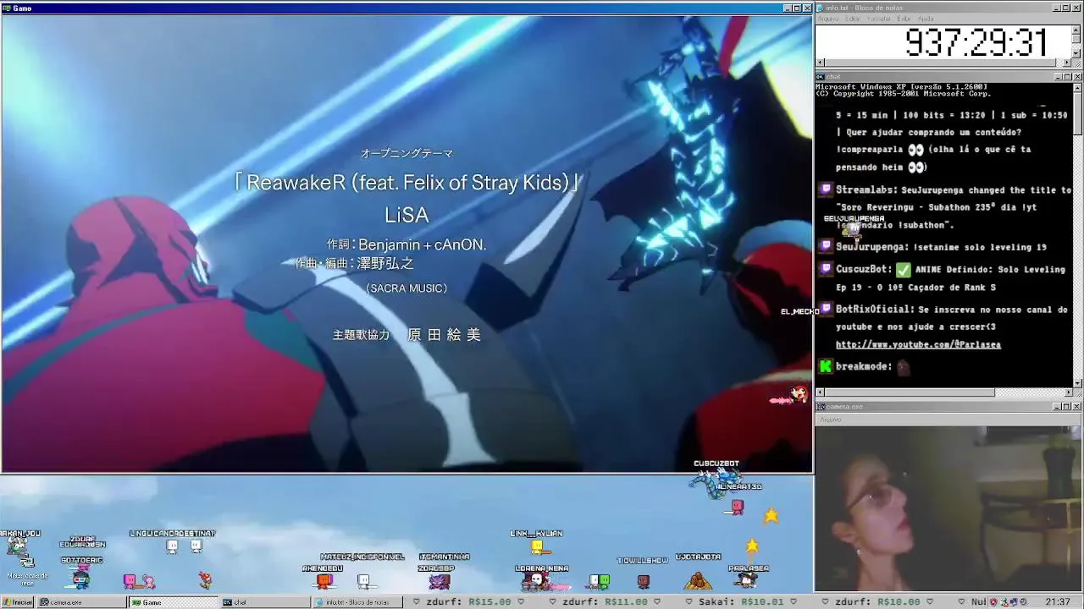Click the ZDARLSGP purple avatar
Image resolution: width=1084 pixels, height=609 pixels.
[439, 581]
